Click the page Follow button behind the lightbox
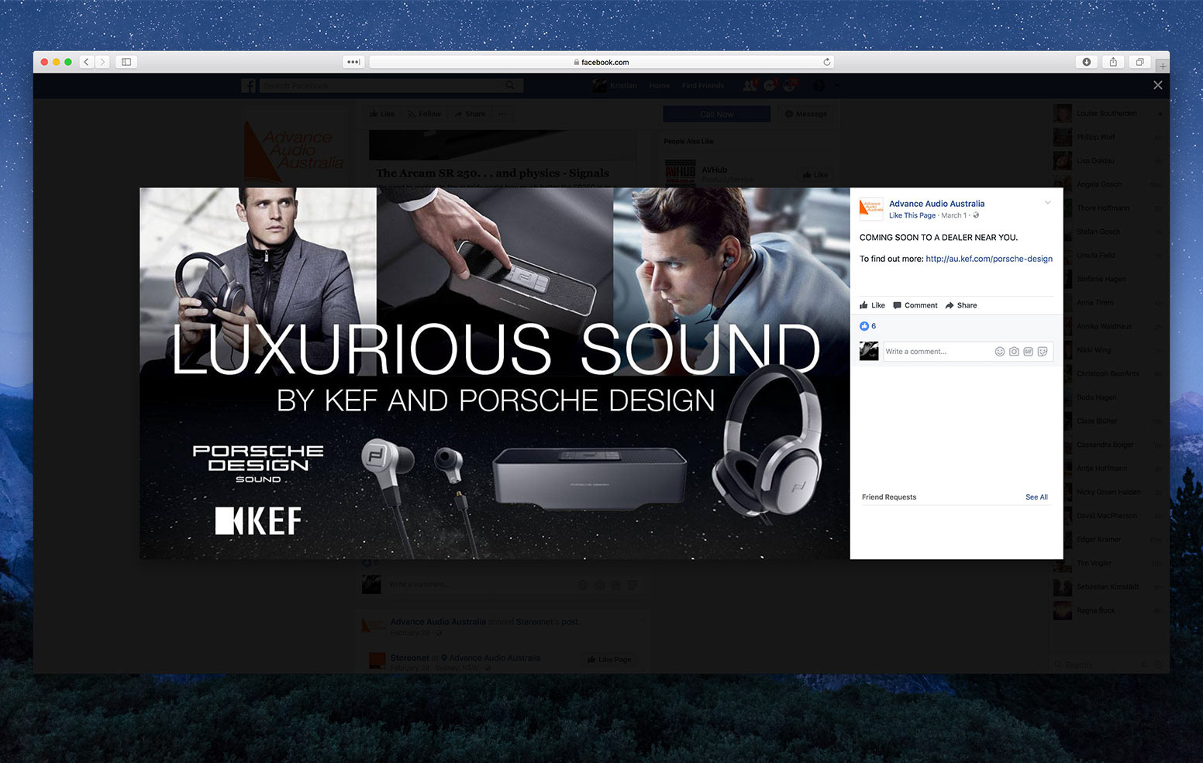The image size is (1203, 763). pos(424,114)
